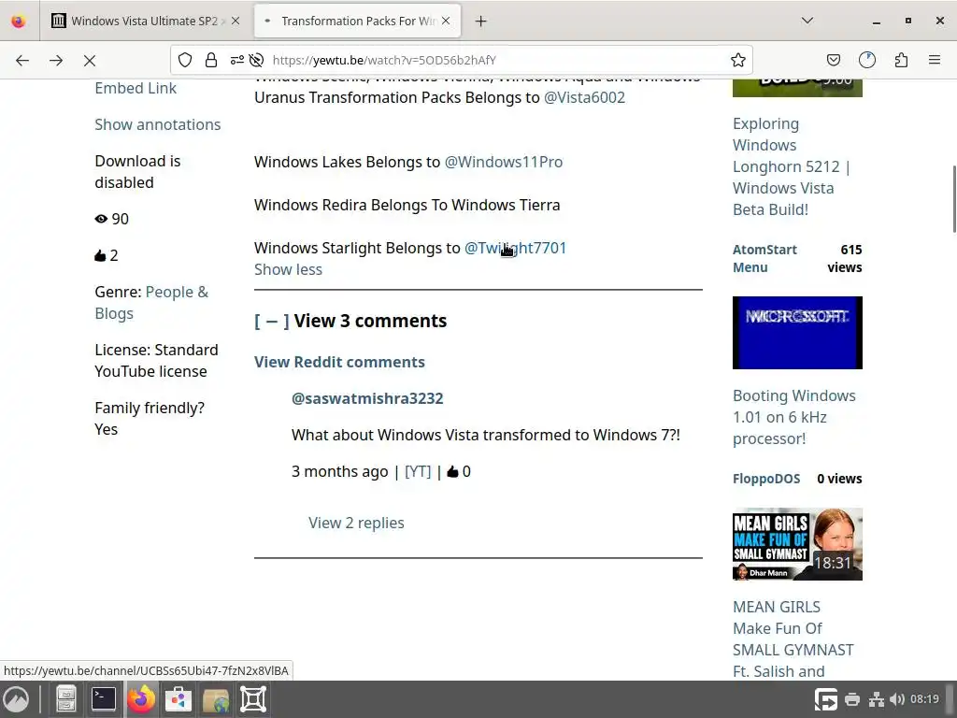Click the autoplay blocked icon in the URL bar
This screenshot has height=718, width=957.
257,60
